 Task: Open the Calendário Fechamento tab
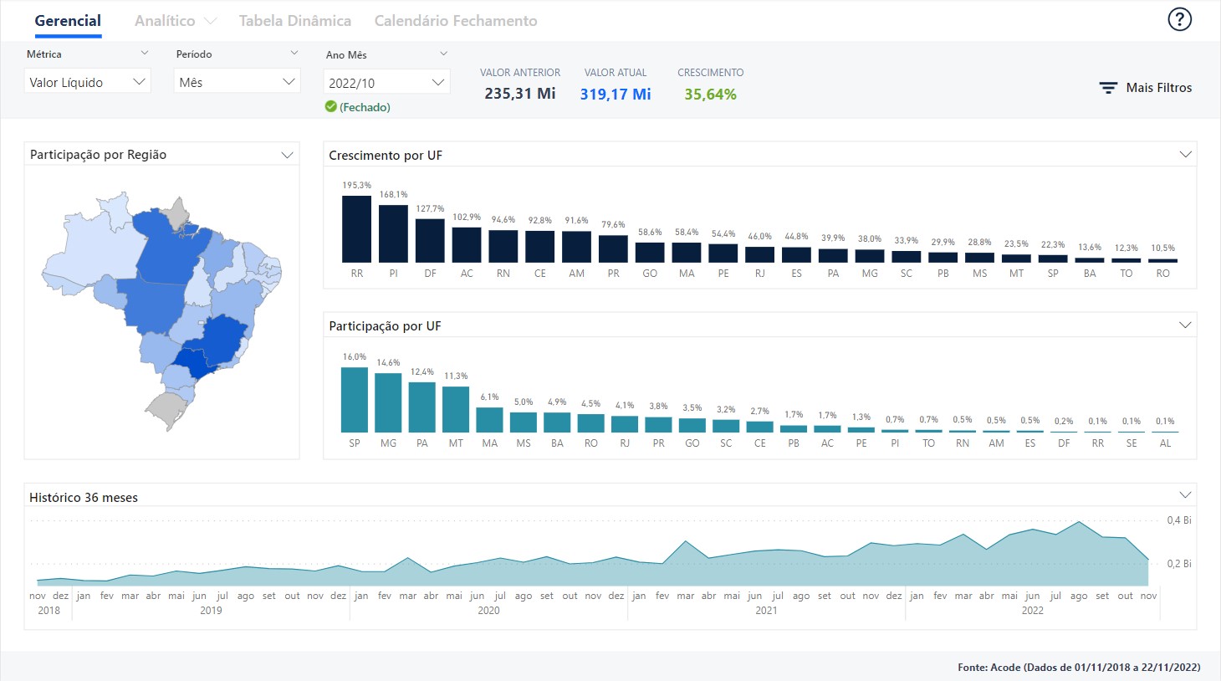coord(456,21)
